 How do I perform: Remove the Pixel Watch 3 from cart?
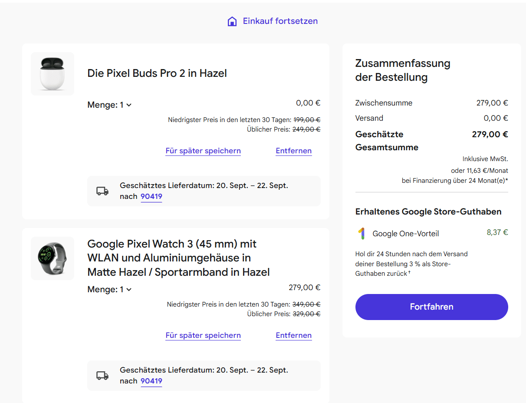point(293,335)
